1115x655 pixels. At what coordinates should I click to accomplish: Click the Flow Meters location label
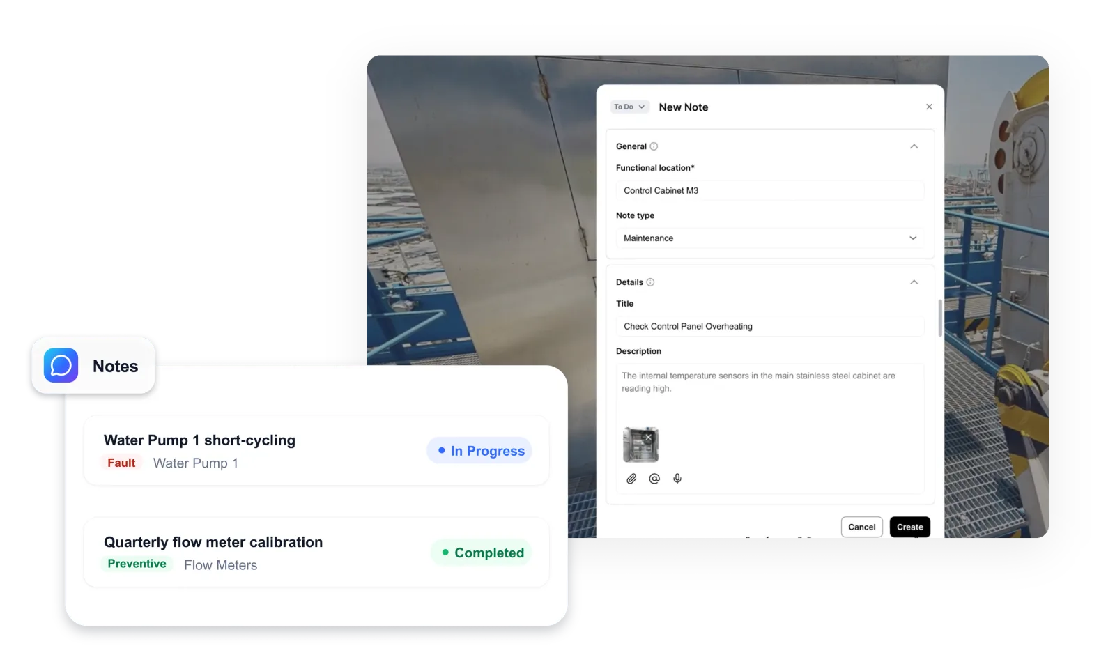221,565
